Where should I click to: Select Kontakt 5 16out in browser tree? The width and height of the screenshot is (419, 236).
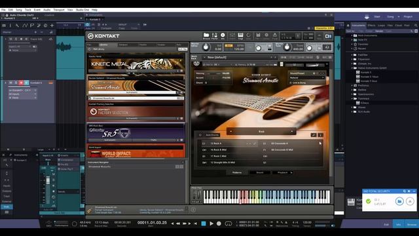(x=369, y=77)
